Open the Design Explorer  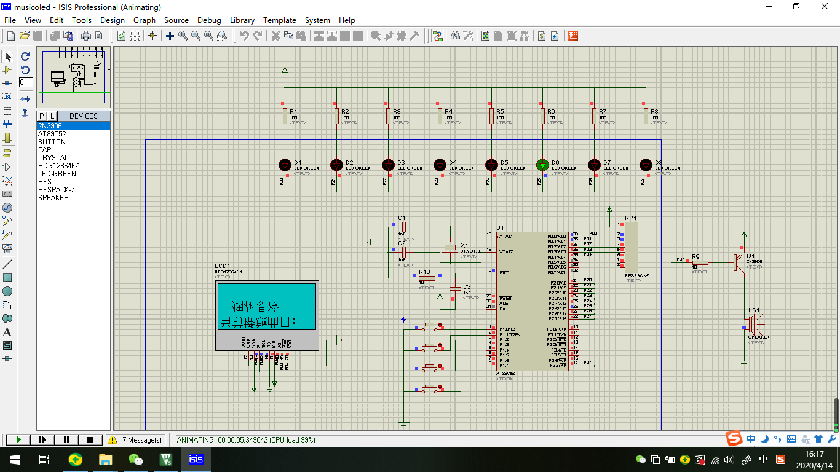(x=485, y=36)
